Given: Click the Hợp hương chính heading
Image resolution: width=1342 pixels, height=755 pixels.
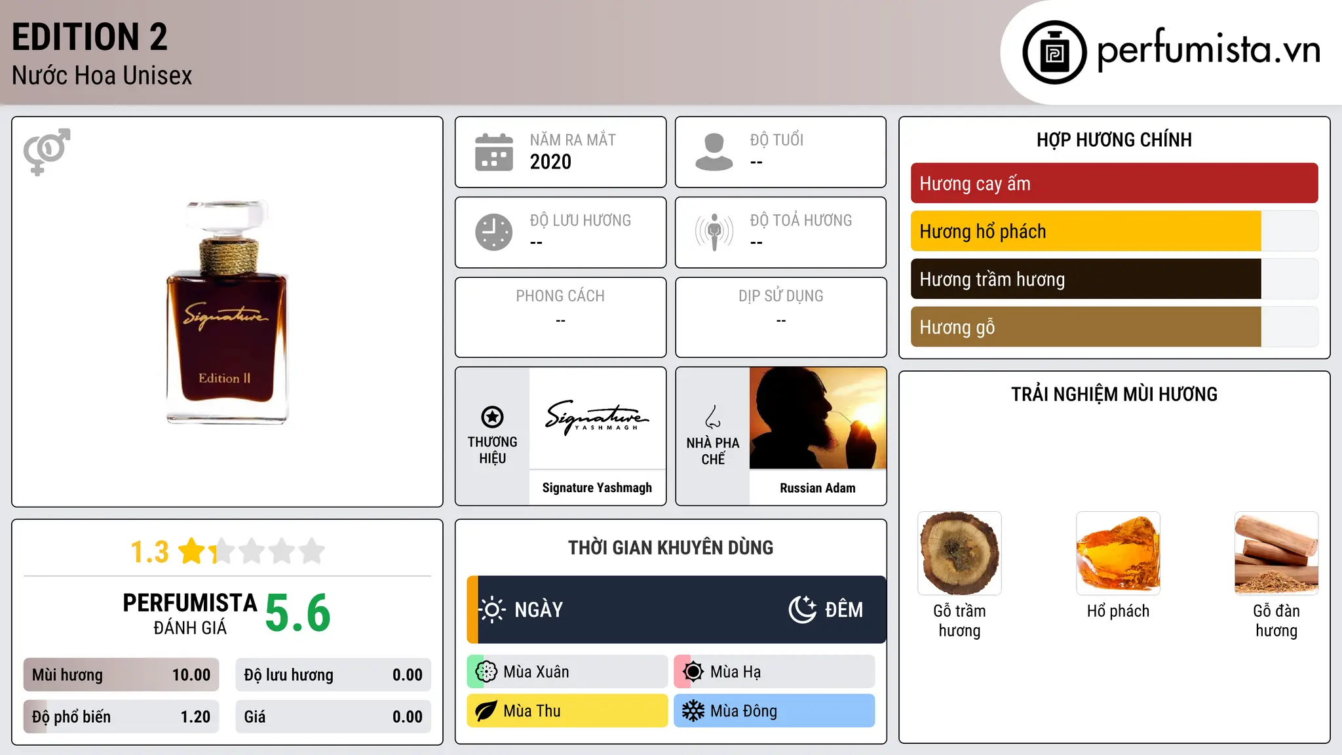Looking at the screenshot, I should pos(1114,140).
